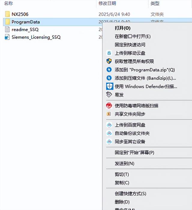Click the Siemens_Licensing_SSQ file icon
Viewport: 192px width, 210px height.
pyautogui.click(x=7, y=37)
